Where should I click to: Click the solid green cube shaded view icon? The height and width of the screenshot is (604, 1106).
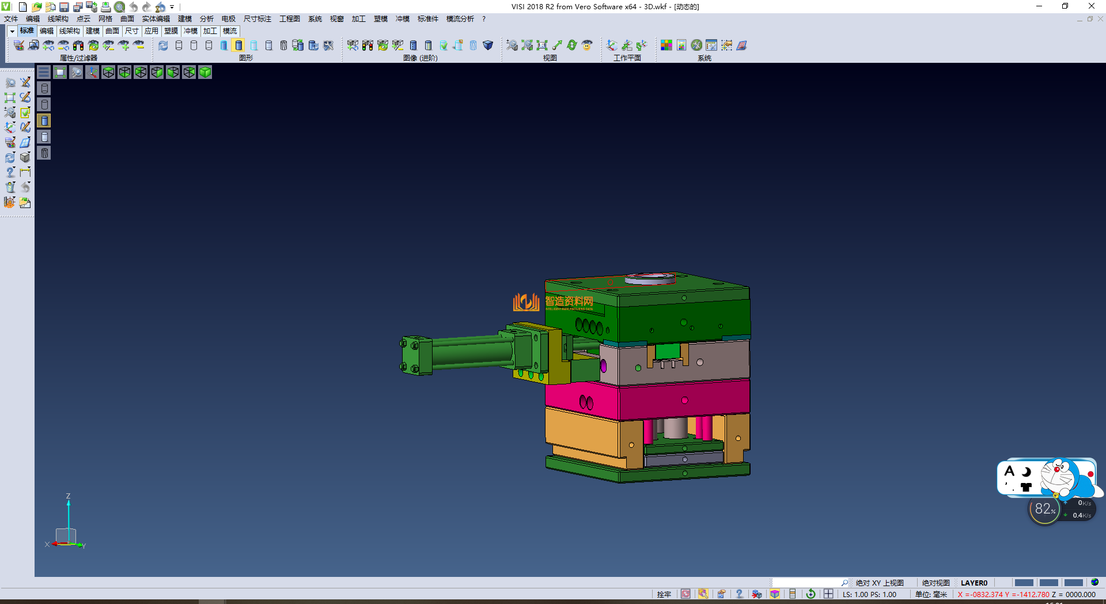(205, 72)
